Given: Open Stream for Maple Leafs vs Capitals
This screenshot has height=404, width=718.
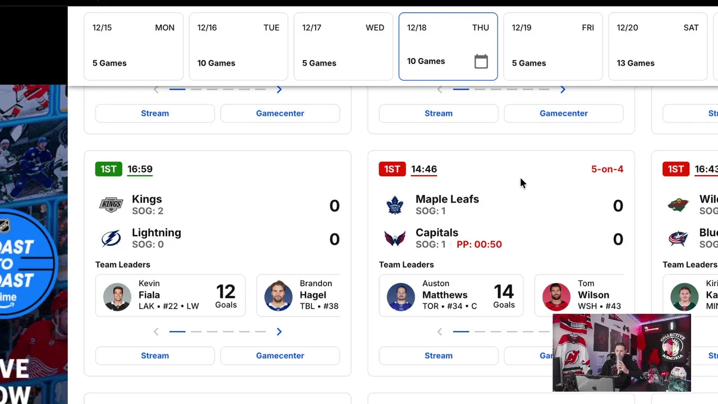Looking at the screenshot, I should click(x=438, y=356).
